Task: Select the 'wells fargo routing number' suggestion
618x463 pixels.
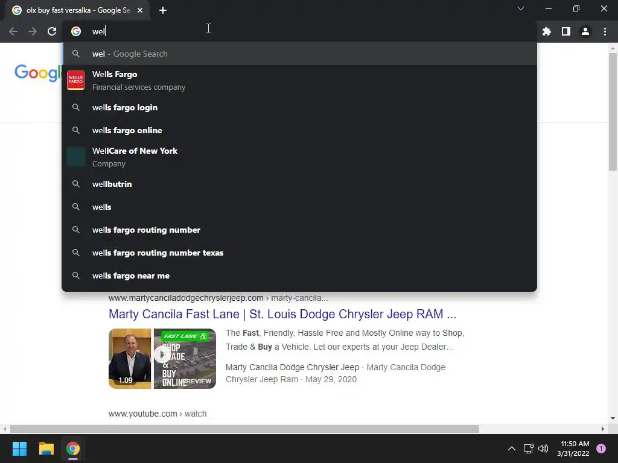Action: point(299,230)
